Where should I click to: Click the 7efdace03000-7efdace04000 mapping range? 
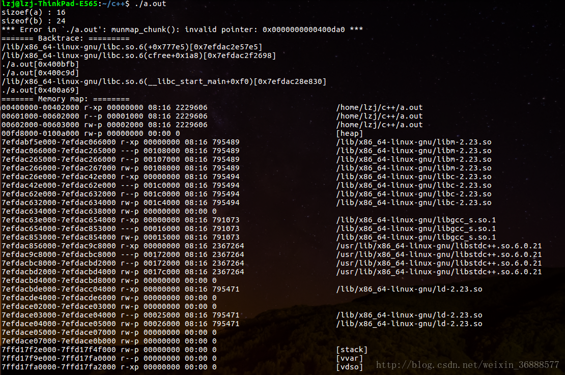(59, 315)
